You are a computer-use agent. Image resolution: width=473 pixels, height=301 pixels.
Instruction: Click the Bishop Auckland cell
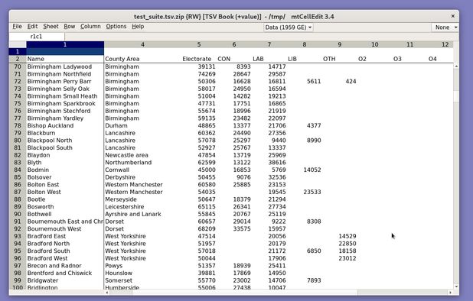point(65,125)
